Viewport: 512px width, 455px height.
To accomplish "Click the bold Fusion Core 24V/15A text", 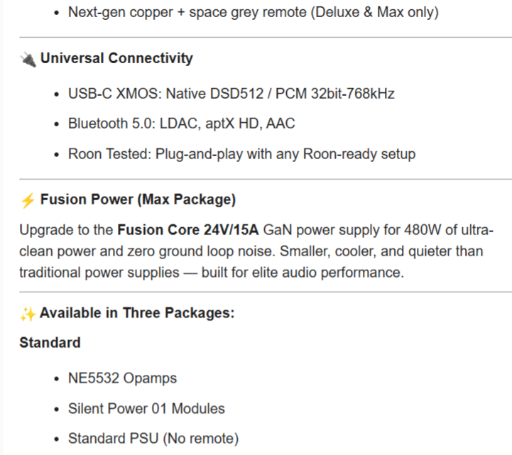I will [190, 230].
